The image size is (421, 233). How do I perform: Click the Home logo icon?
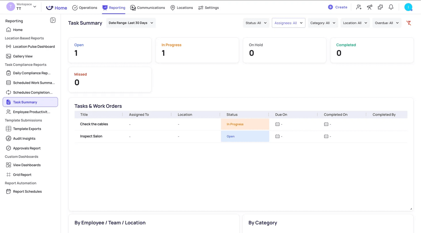click(50, 7)
